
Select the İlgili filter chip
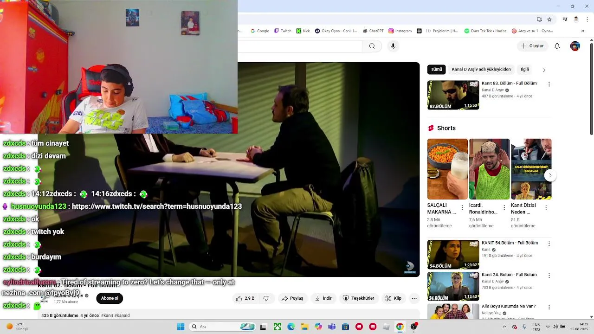coord(524,70)
